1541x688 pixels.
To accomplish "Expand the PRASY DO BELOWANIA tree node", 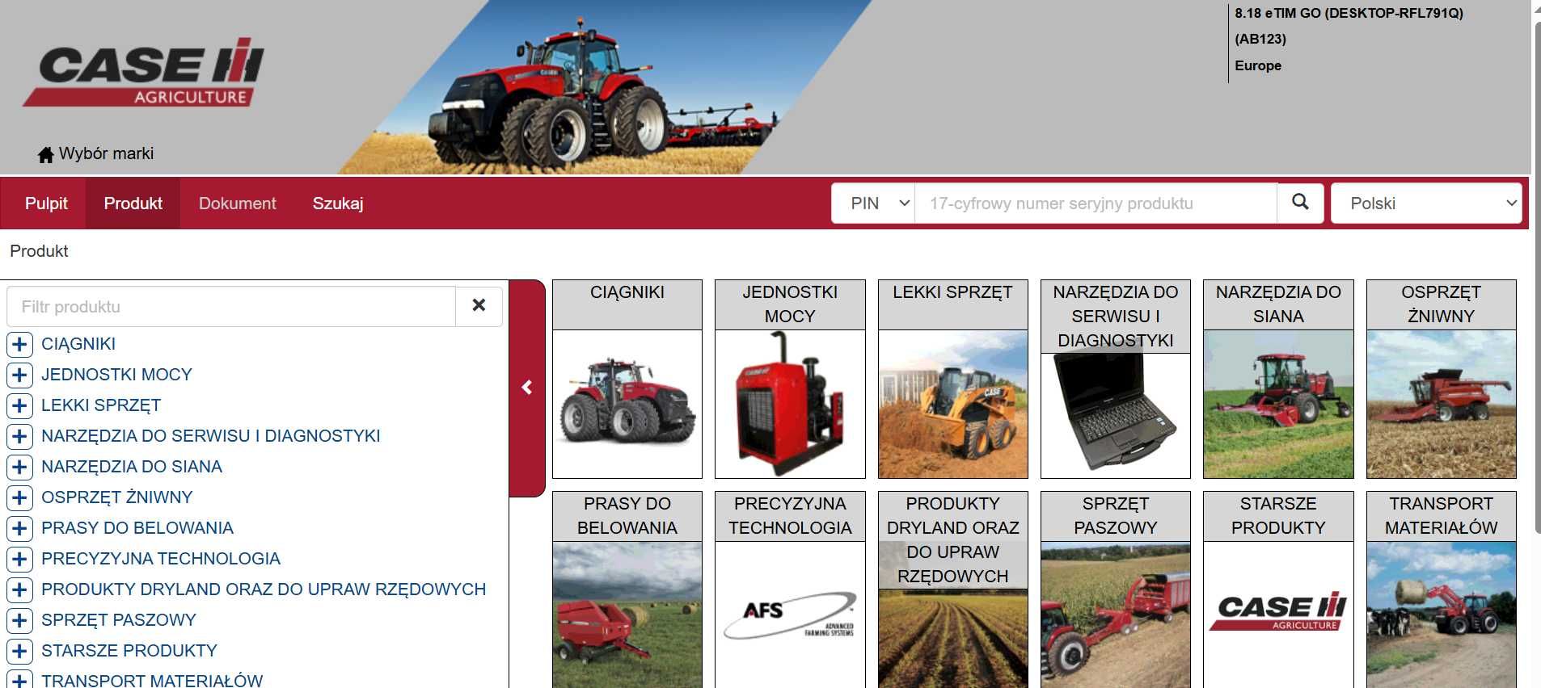I will pyautogui.click(x=19, y=528).
